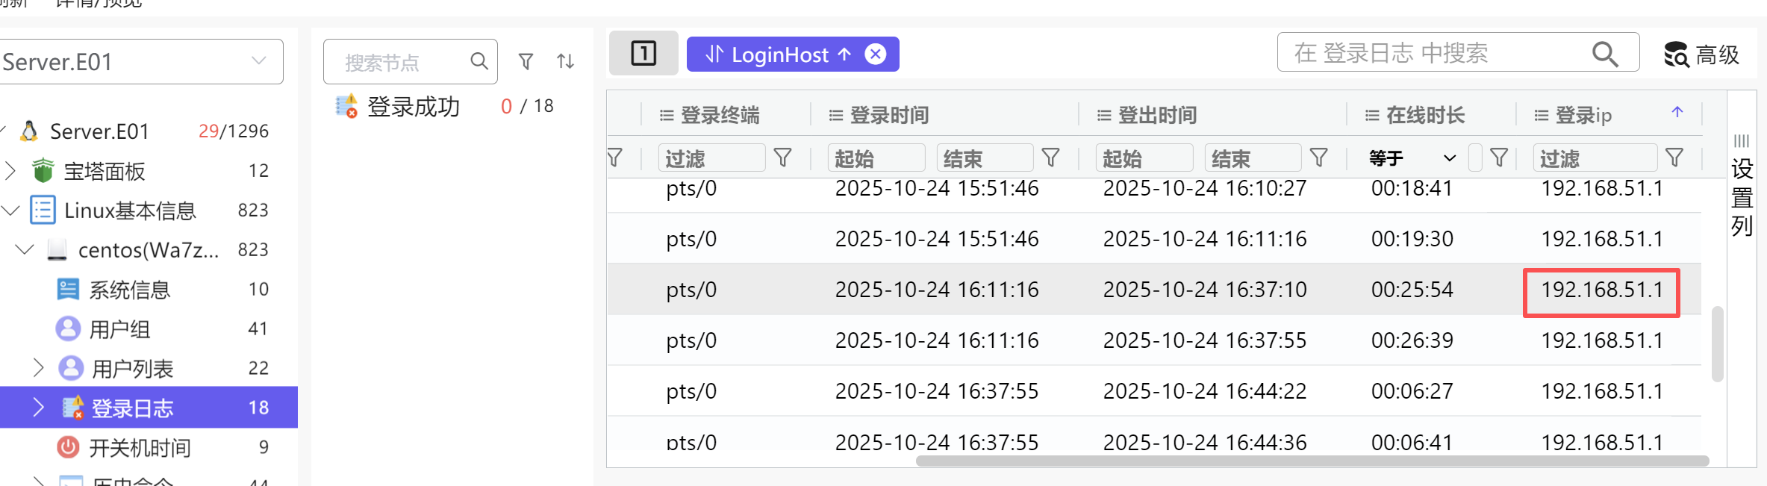1767x486 pixels.
Task: Click the filter icon beside node search
Action: (526, 61)
